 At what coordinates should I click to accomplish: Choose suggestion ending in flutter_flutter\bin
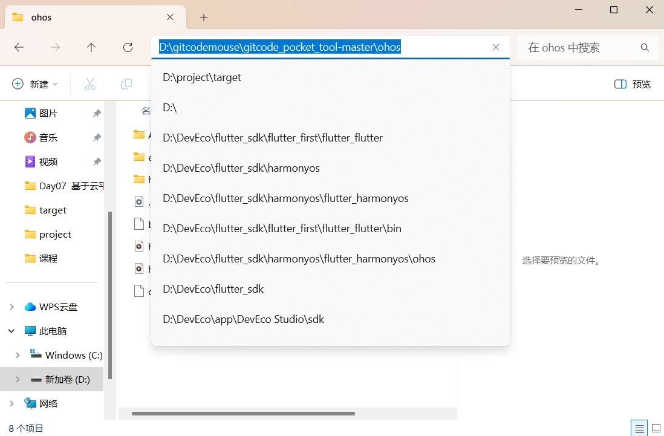(x=330, y=229)
